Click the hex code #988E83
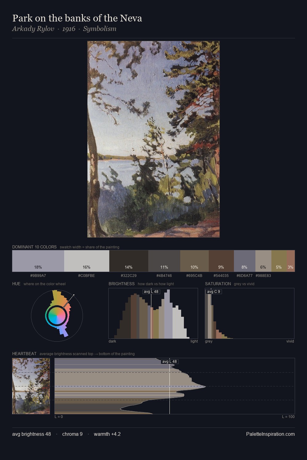 263,276
